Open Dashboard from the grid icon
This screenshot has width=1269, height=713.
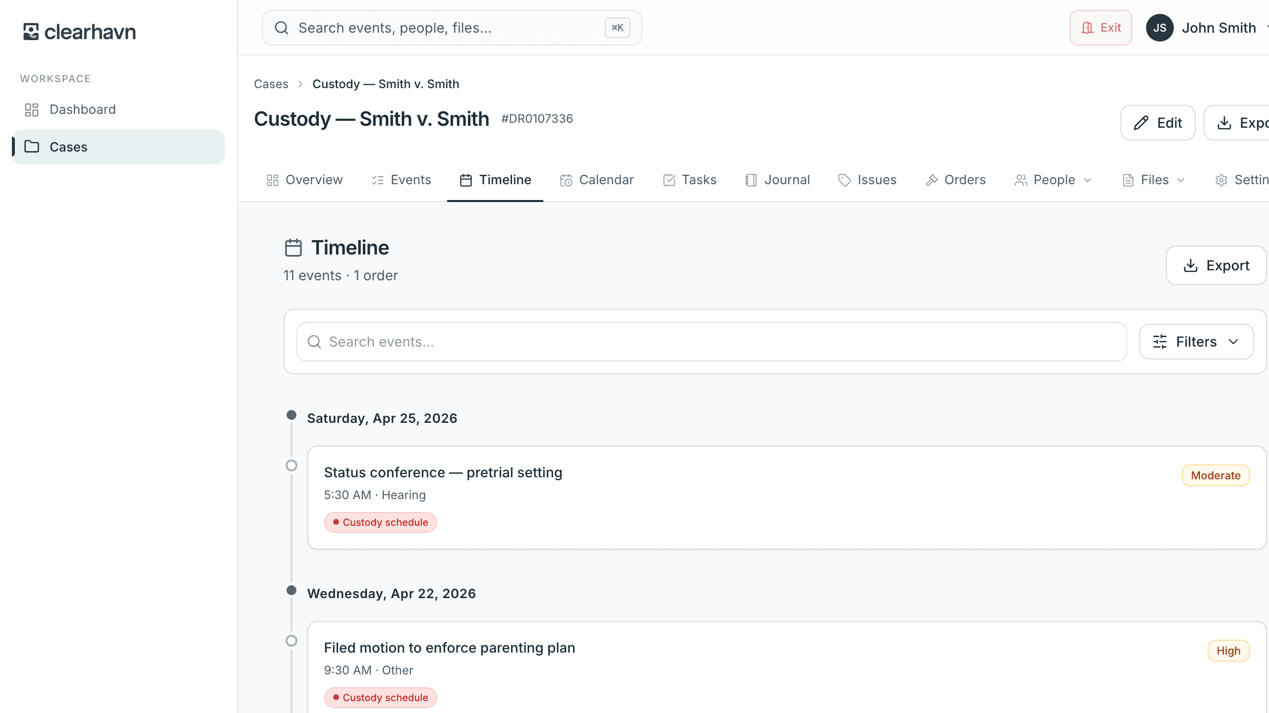32,109
